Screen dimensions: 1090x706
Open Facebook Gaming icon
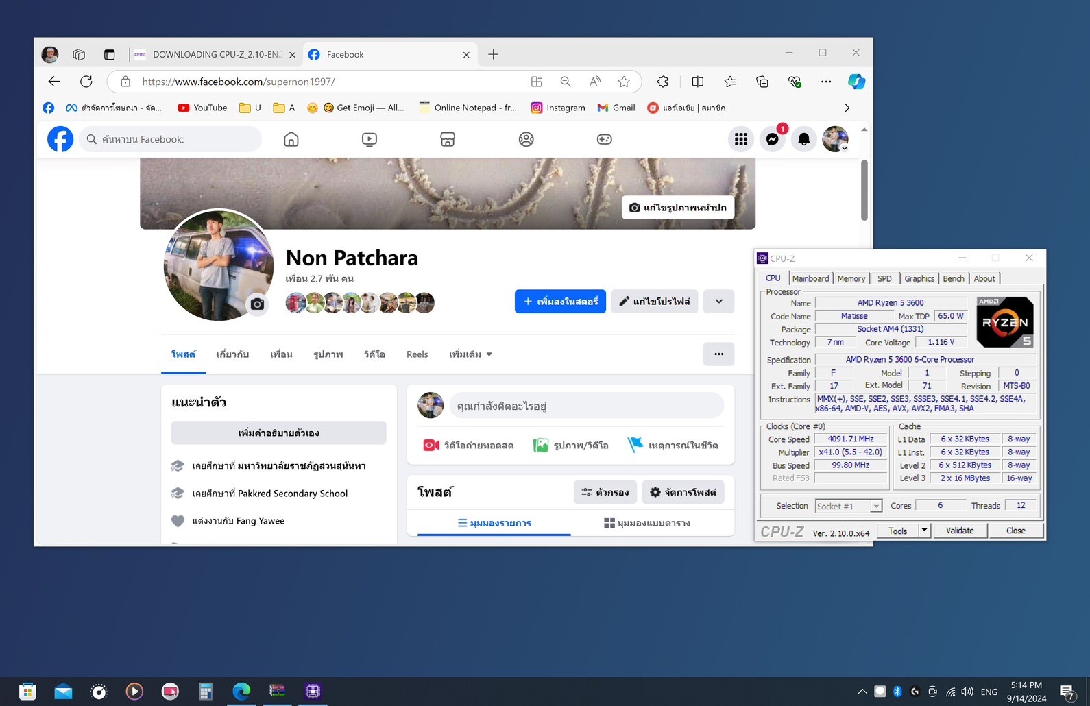pos(604,139)
